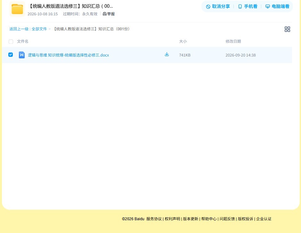This screenshot has height=233, width=301.
Task: Click the 举报 report icon
Action: [105, 14]
